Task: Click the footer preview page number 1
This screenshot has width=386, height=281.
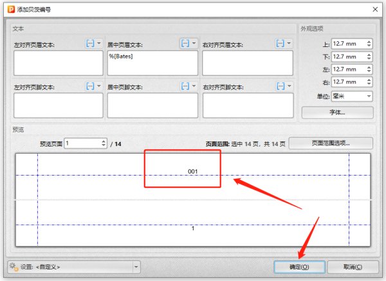Action: coord(193,228)
